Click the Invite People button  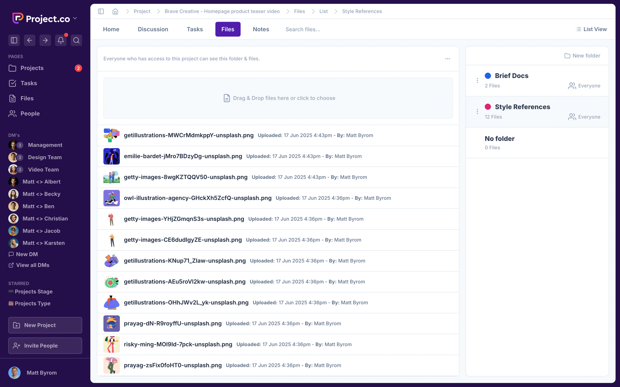(45, 345)
